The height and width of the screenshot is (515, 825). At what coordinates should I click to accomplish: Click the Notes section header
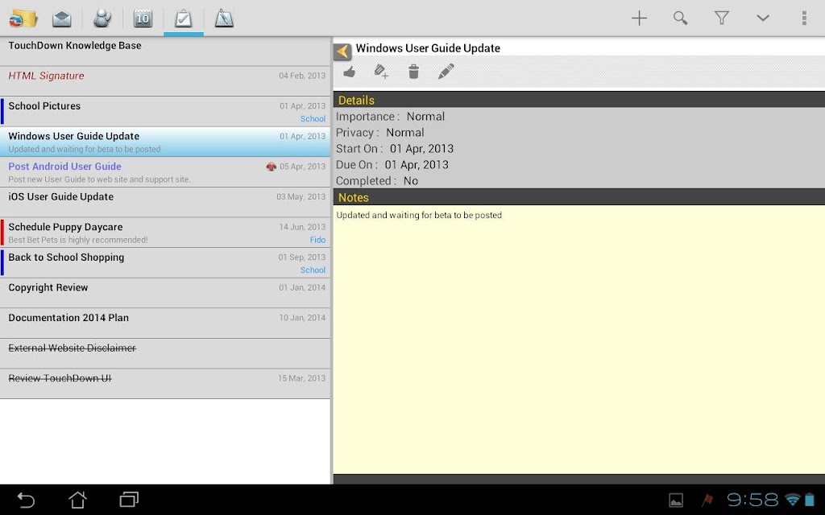[x=578, y=197]
